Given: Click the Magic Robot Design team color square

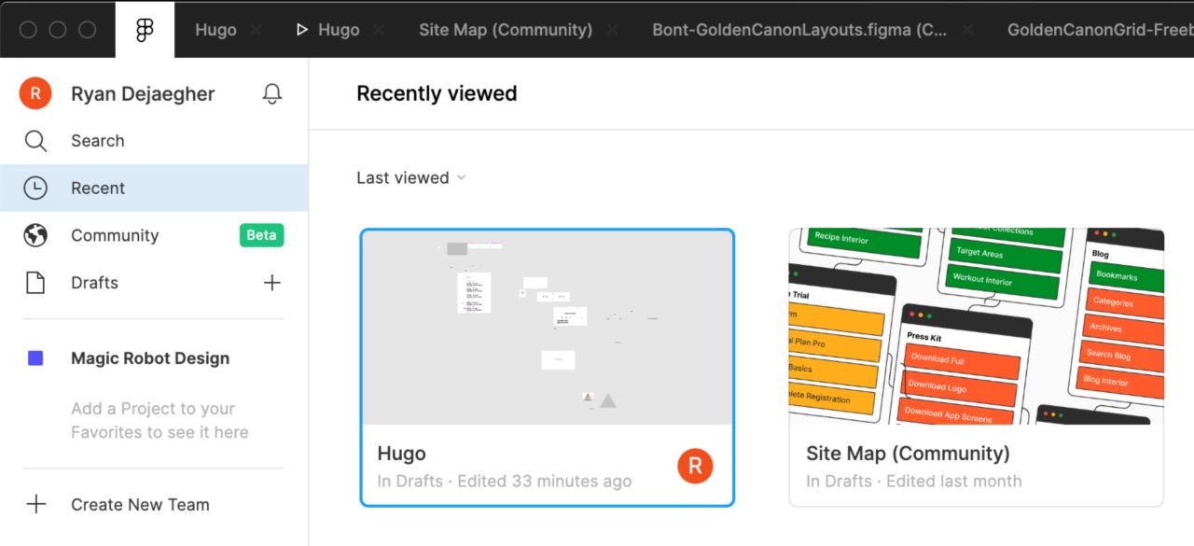Looking at the screenshot, I should coord(35,358).
